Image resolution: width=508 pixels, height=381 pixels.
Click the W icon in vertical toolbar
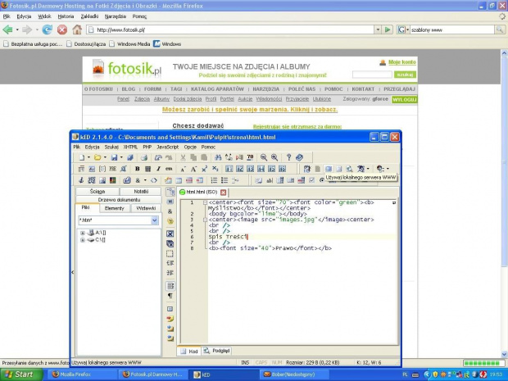(170, 202)
